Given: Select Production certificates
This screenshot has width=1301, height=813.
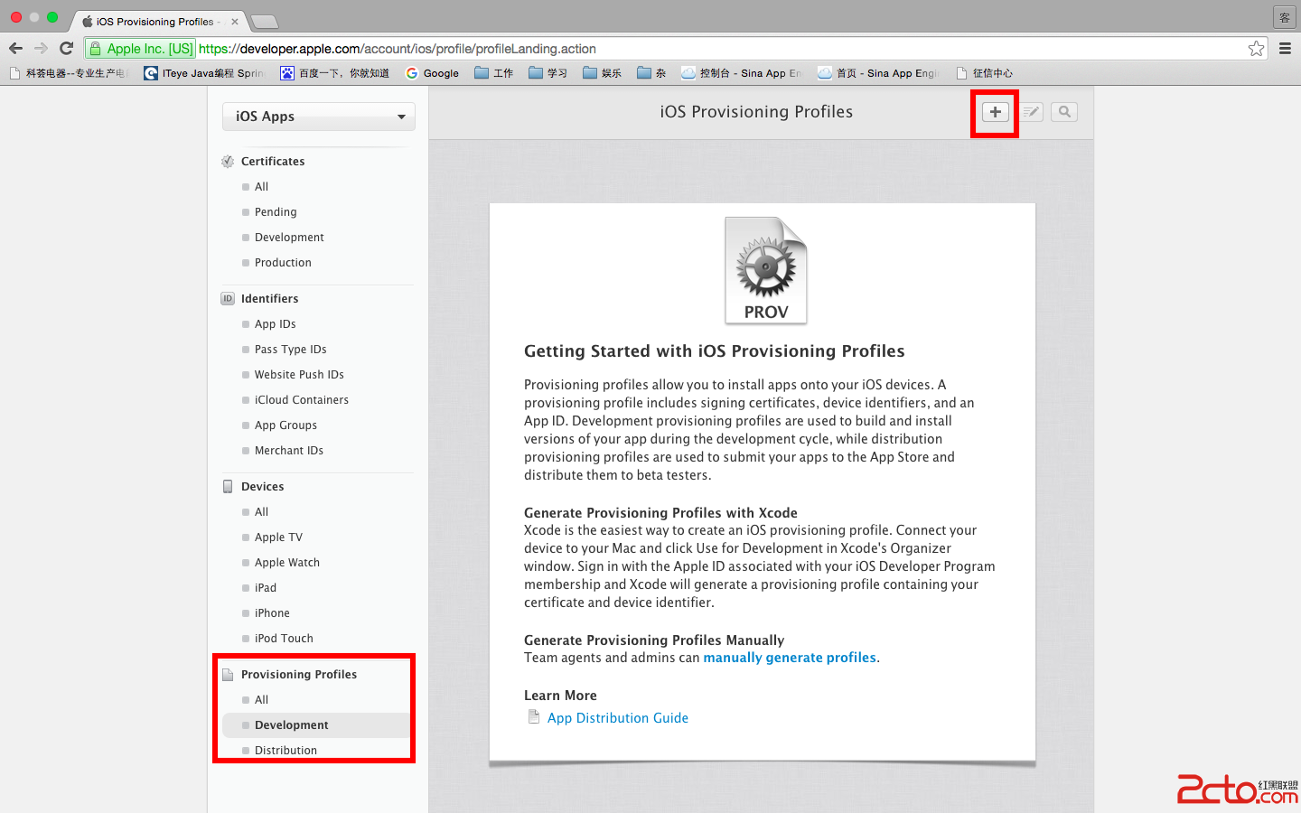Looking at the screenshot, I should (x=283, y=263).
